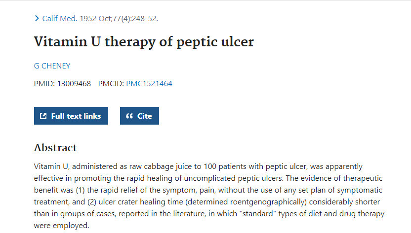The width and height of the screenshot is (411, 233).
Task: Click the external-link icon in Full text links
Action: tap(43, 116)
